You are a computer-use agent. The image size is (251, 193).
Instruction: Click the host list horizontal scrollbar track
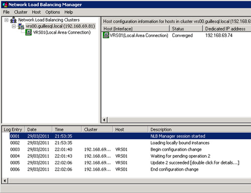click(x=179, y=120)
